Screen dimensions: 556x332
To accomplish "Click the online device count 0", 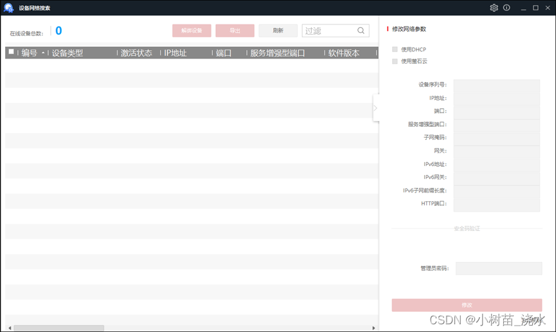I will pyautogui.click(x=58, y=30).
